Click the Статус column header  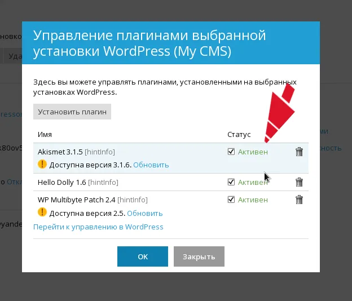point(239,134)
